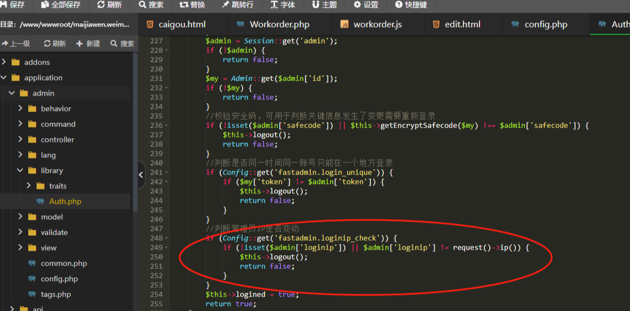Expand the model folder chevron
630x311 pixels.
point(20,217)
